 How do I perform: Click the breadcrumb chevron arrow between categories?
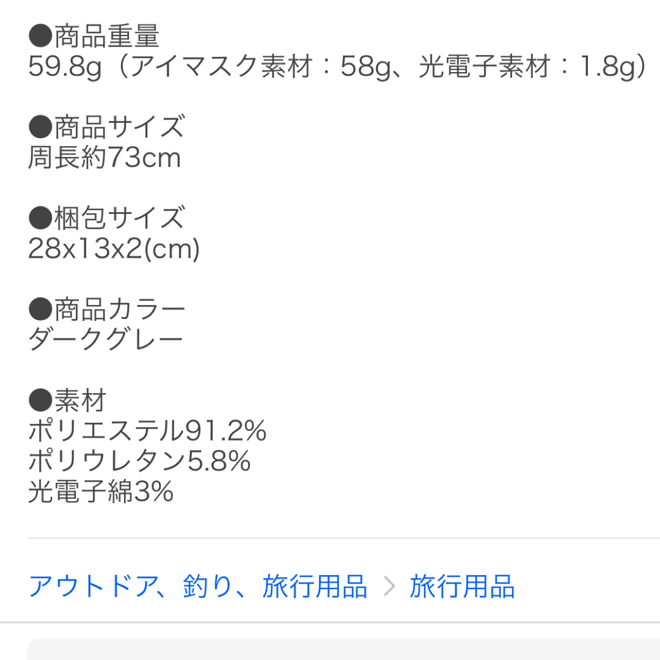pyautogui.click(x=390, y=586)
